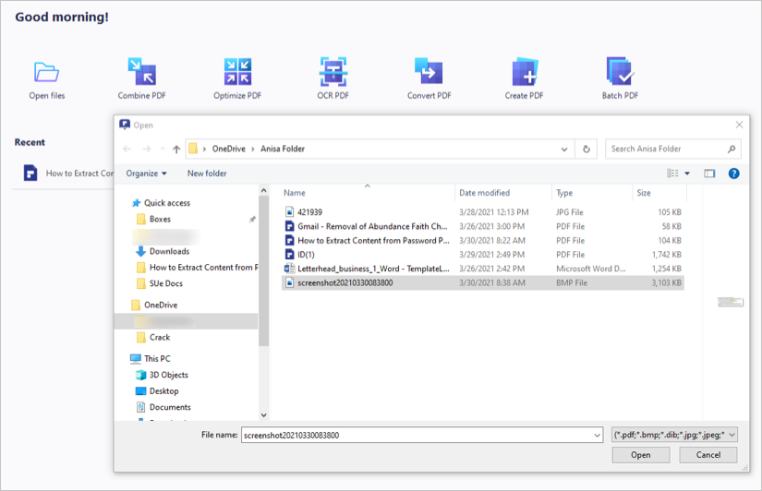Click the Up one level arrow

click(176, 149)
